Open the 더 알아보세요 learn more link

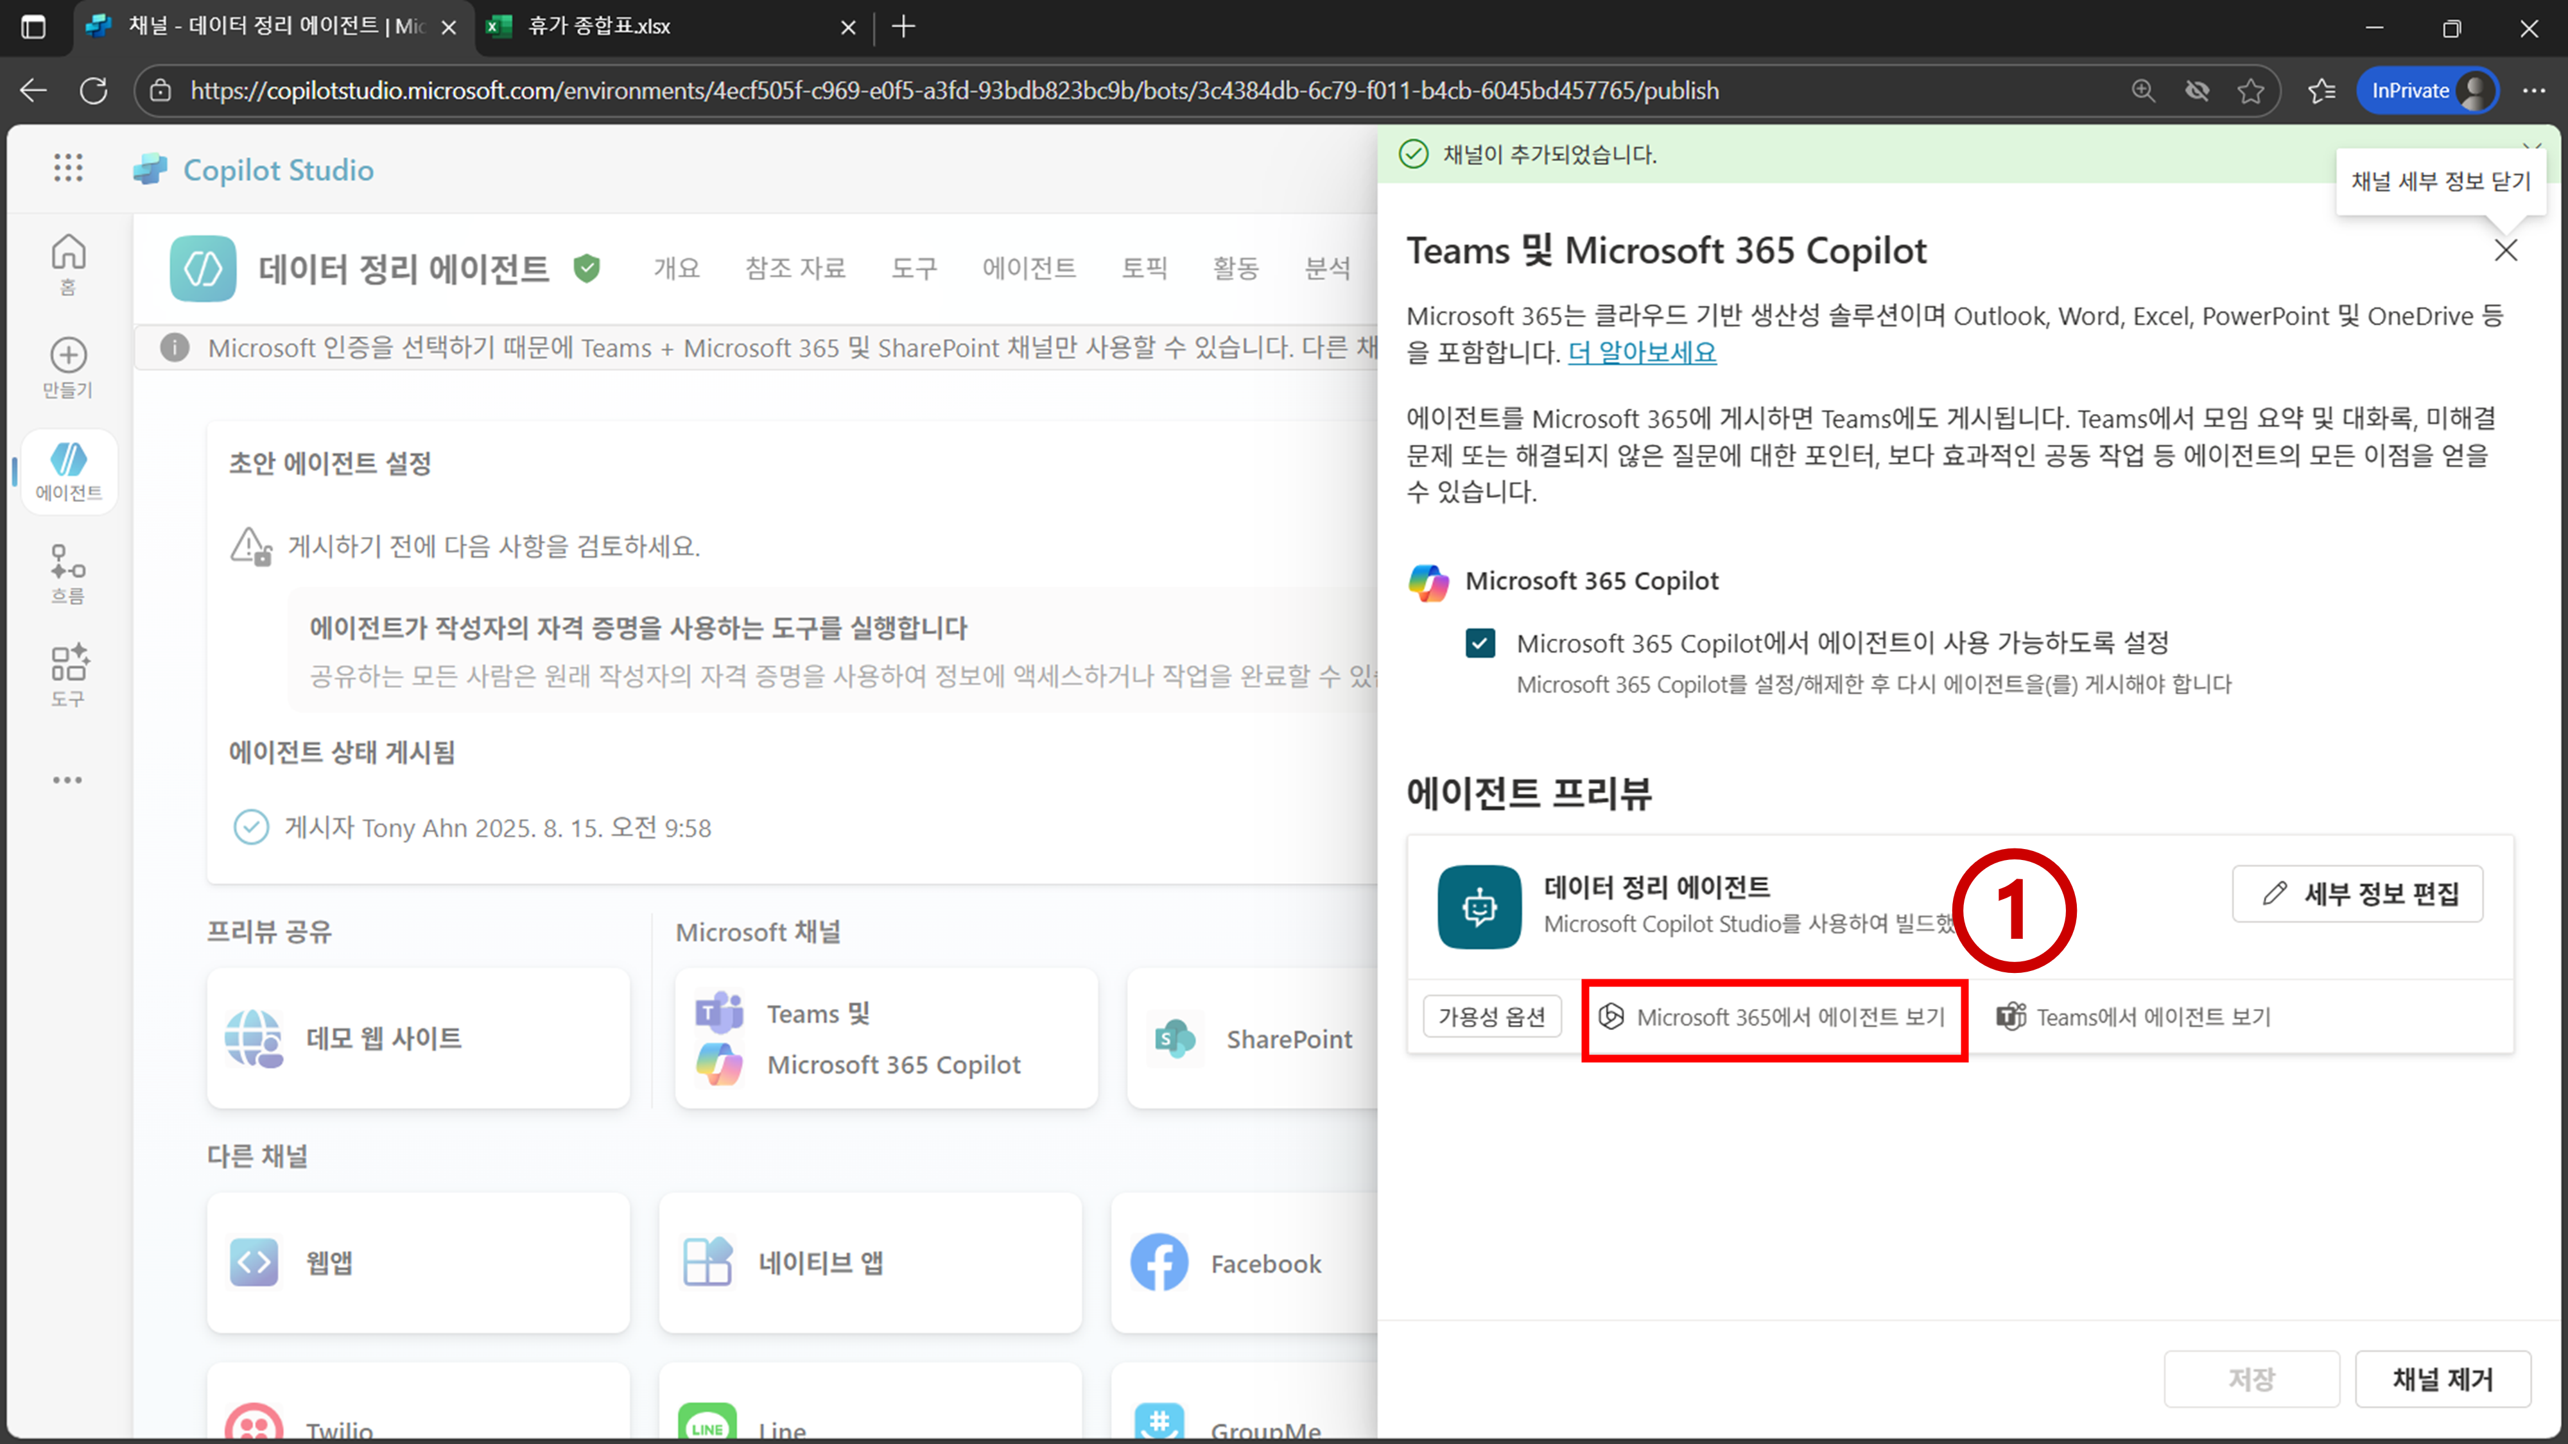click(1642, 353)
